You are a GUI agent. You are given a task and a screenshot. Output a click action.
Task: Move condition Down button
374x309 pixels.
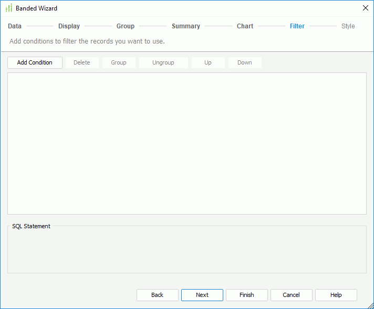pos(244,62)
